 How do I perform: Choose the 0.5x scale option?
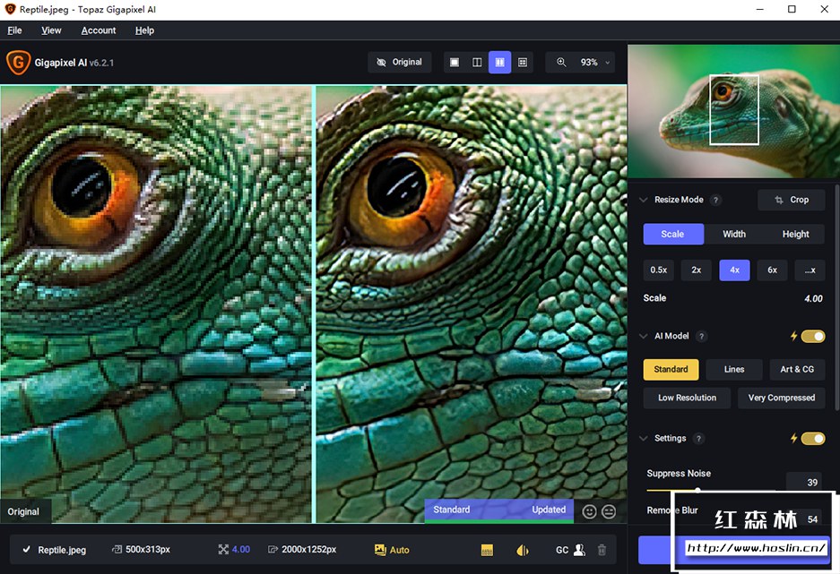(x=658, y=270)
